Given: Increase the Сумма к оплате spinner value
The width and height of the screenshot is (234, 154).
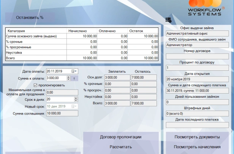Looking at the screenshot, I should pos(68,77).
